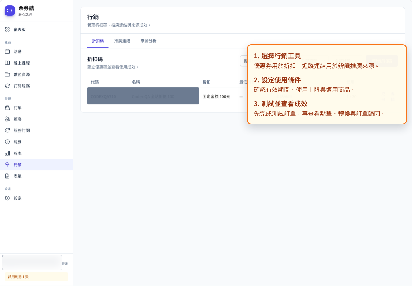Open 報表 reports page
Screen dimensions: 412x286
coord(36,154)
